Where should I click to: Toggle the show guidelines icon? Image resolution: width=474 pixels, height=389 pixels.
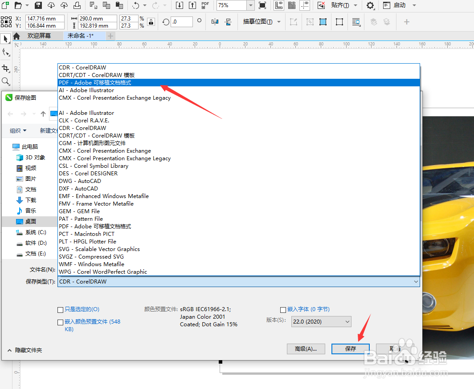[305, 5]
